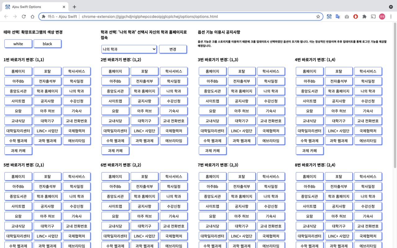This screenshot has height=248, width=397.
Task: Select LINC+ 사업단 in 2번 바로가기 section
Action: click(145, 131)
